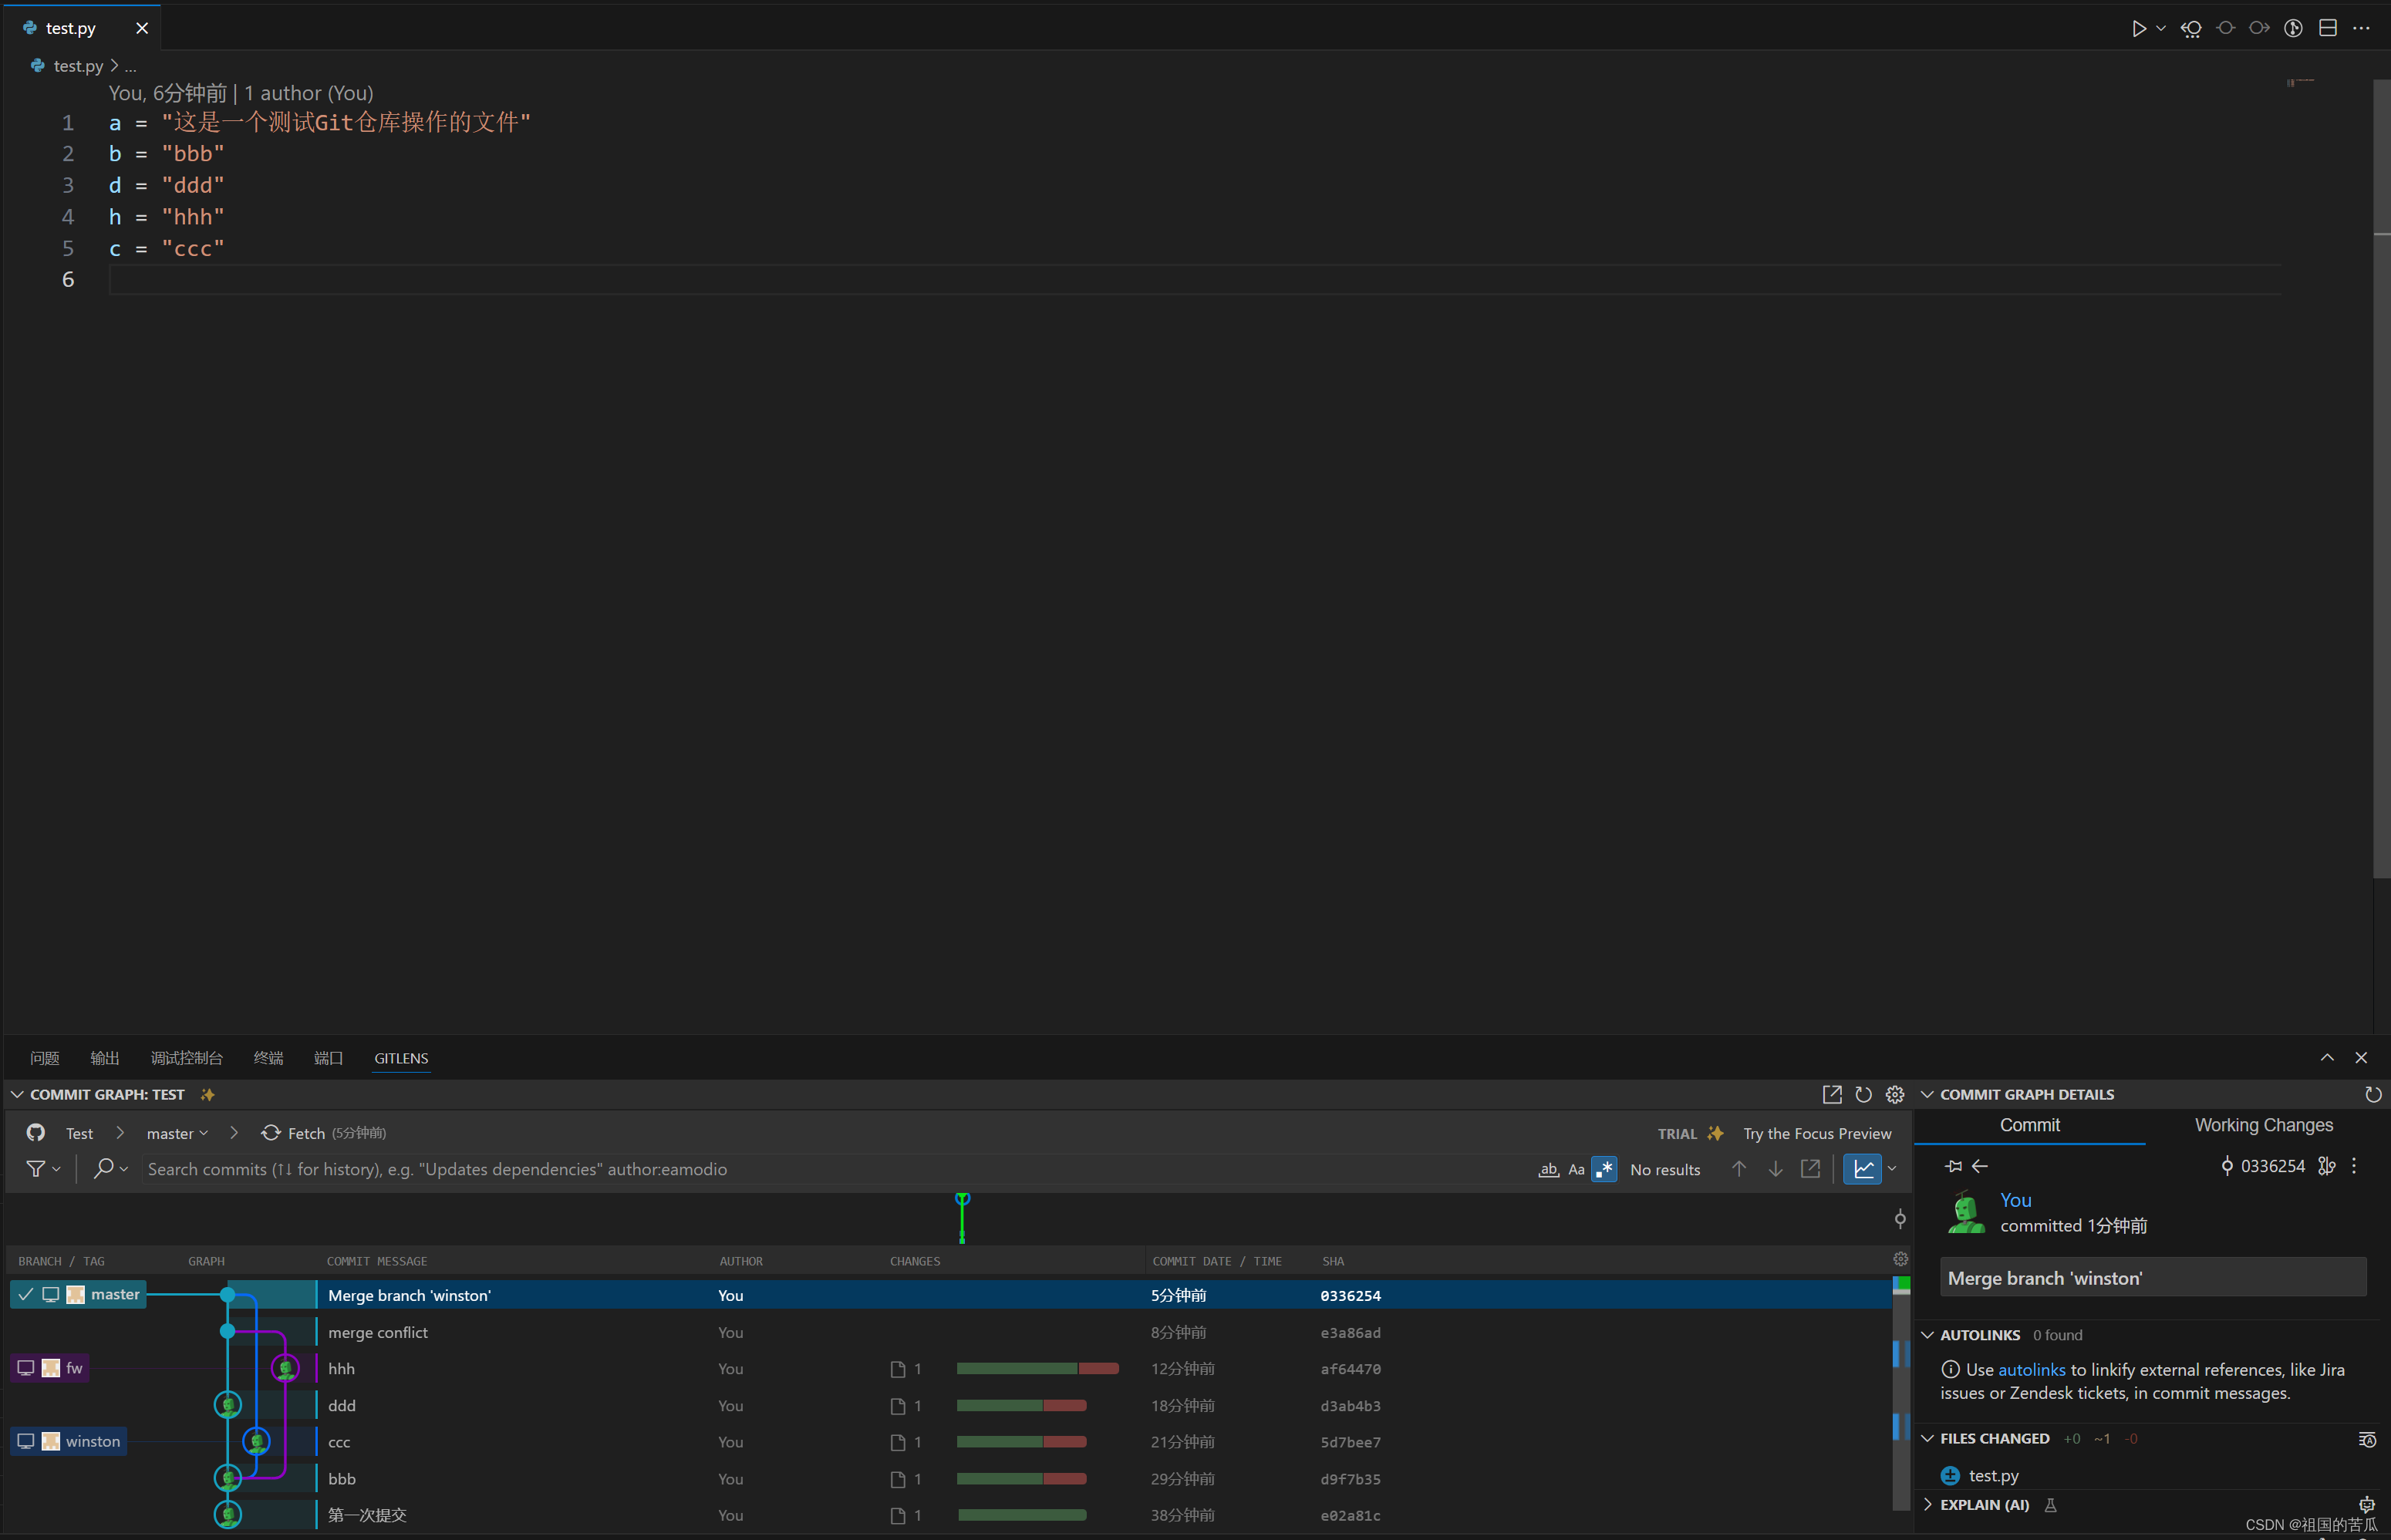Viewport: 2391px width, 1540px height.
Task: Switch to the 问题 panel tab
Action: 45,1058
